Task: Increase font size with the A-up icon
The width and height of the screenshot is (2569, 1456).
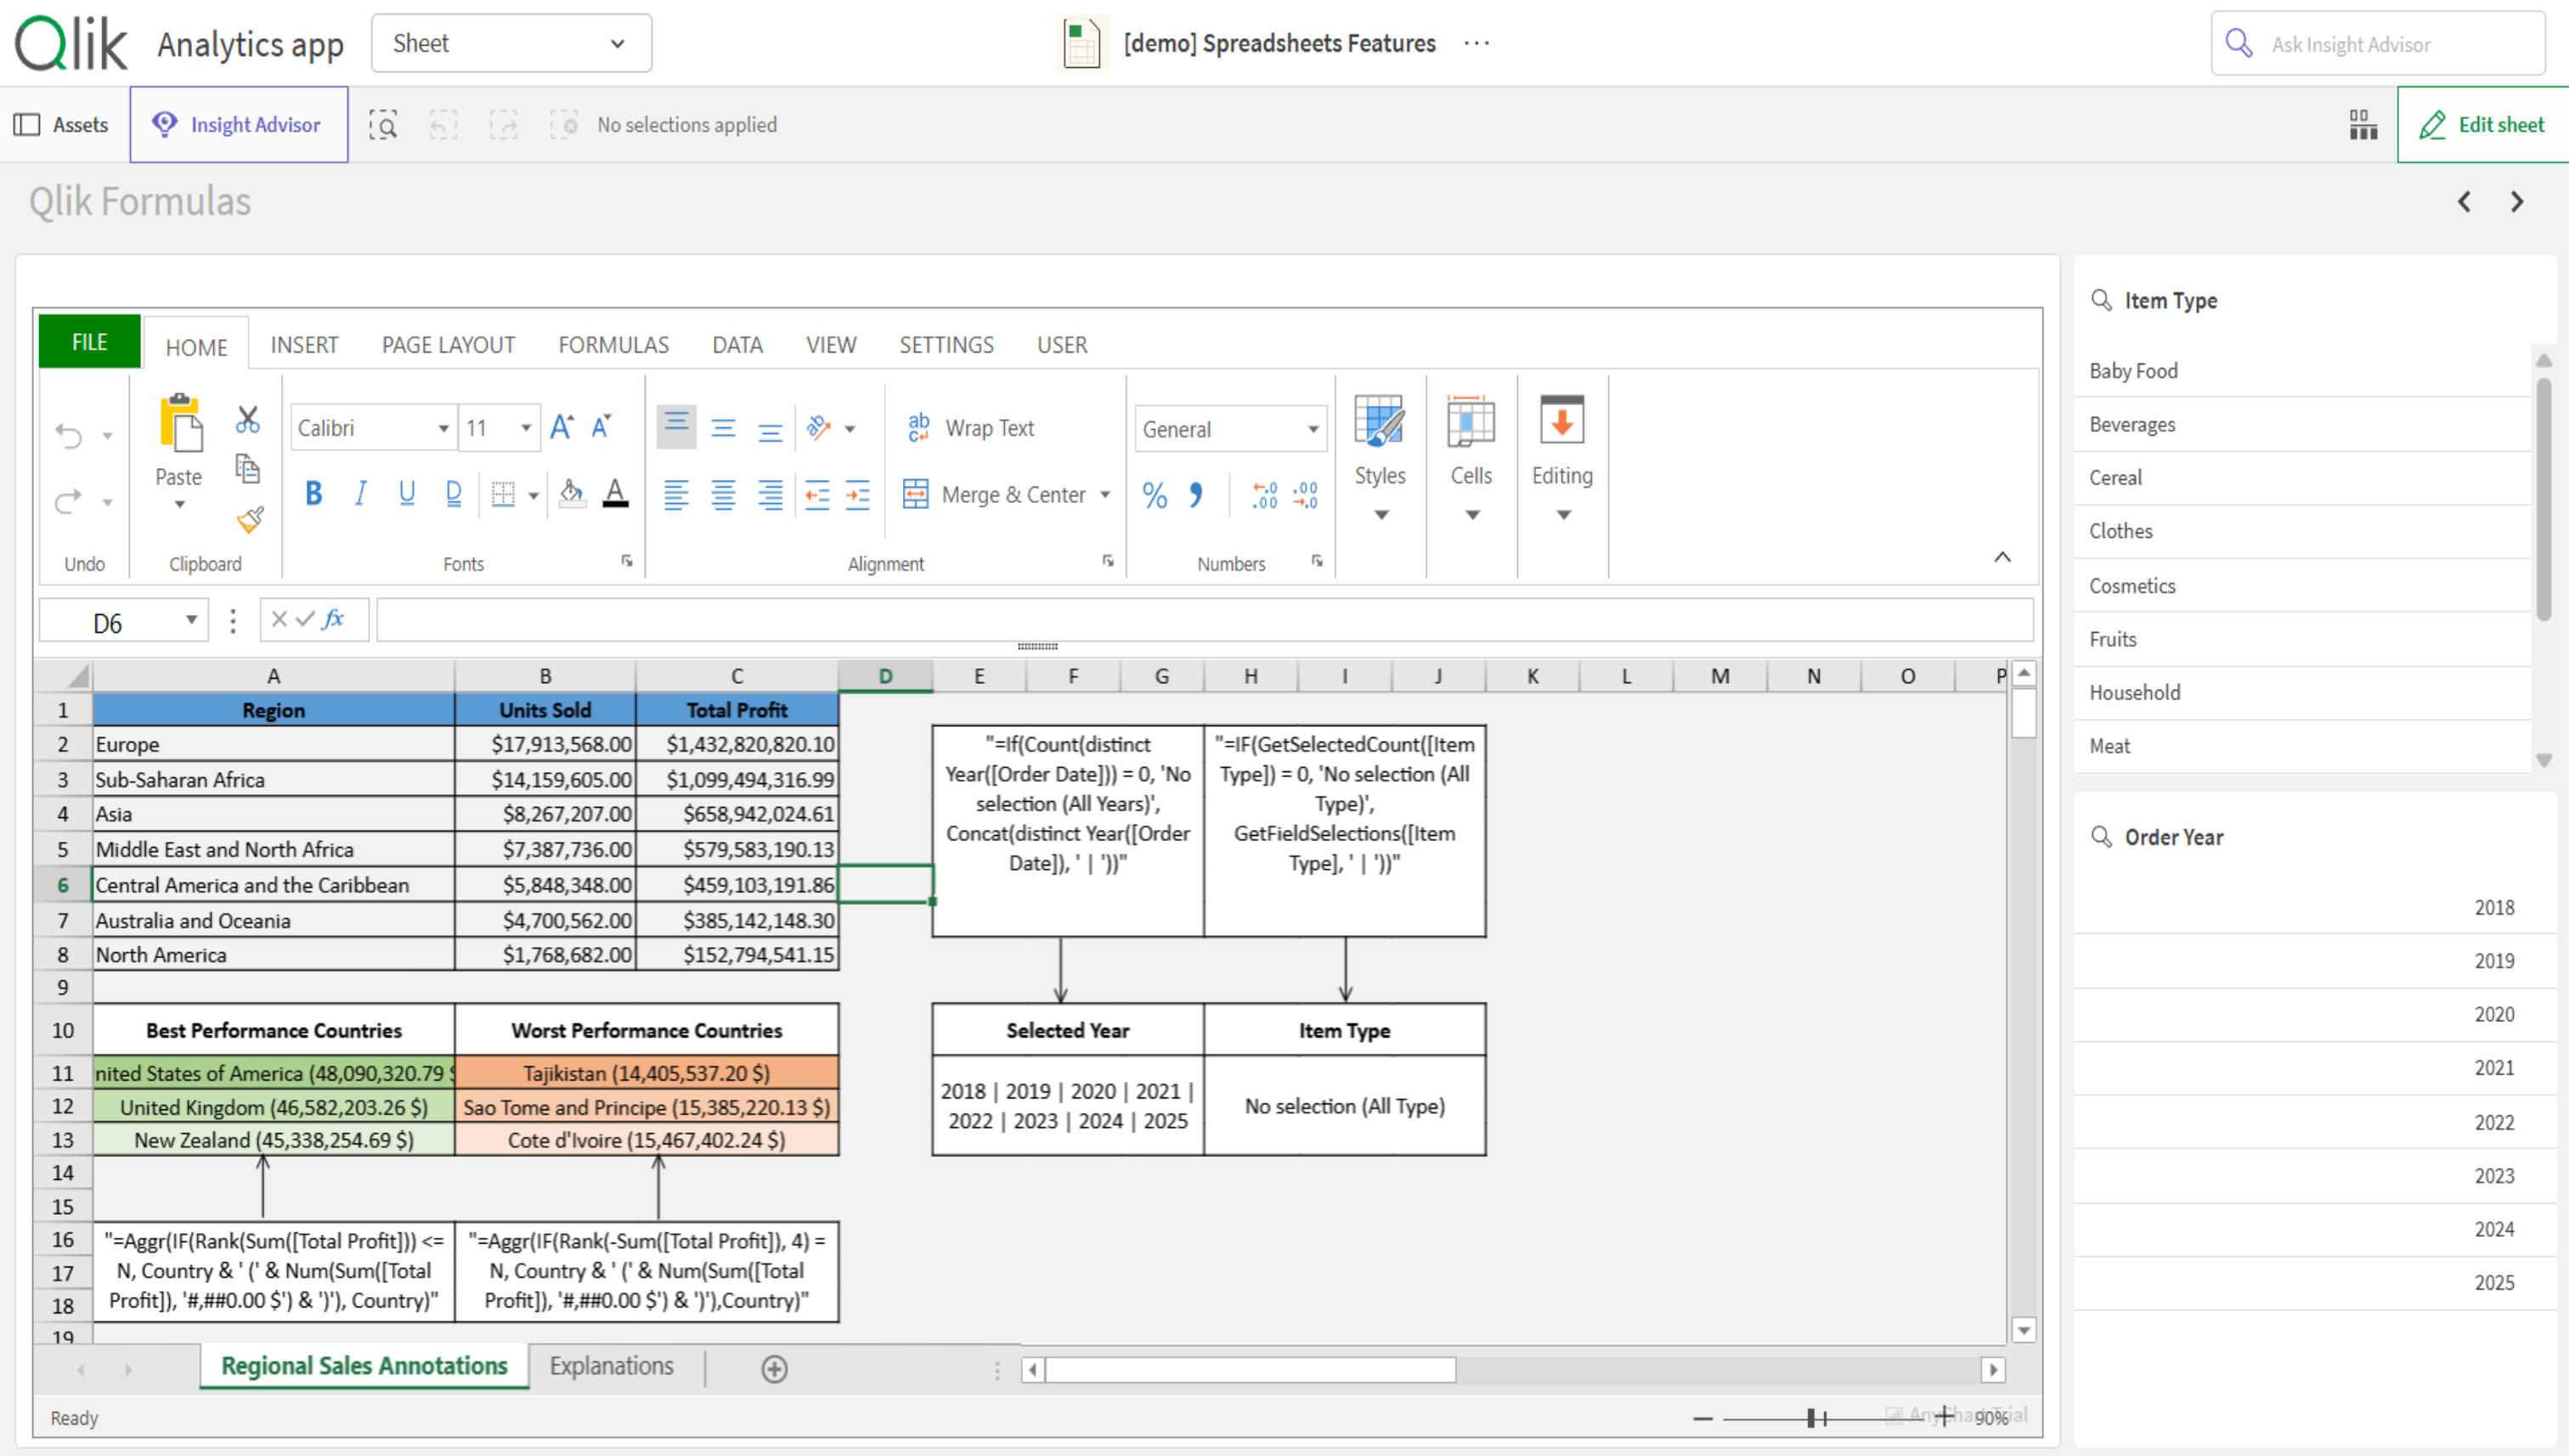Action: (562, 428)
